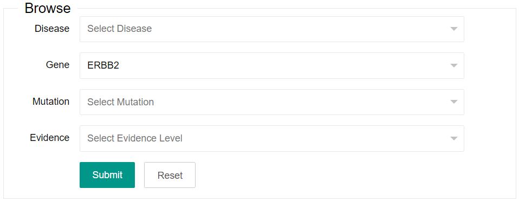Click the Gene field label
Viewport: 519px width, 202px height.
(x=57, y=65)
